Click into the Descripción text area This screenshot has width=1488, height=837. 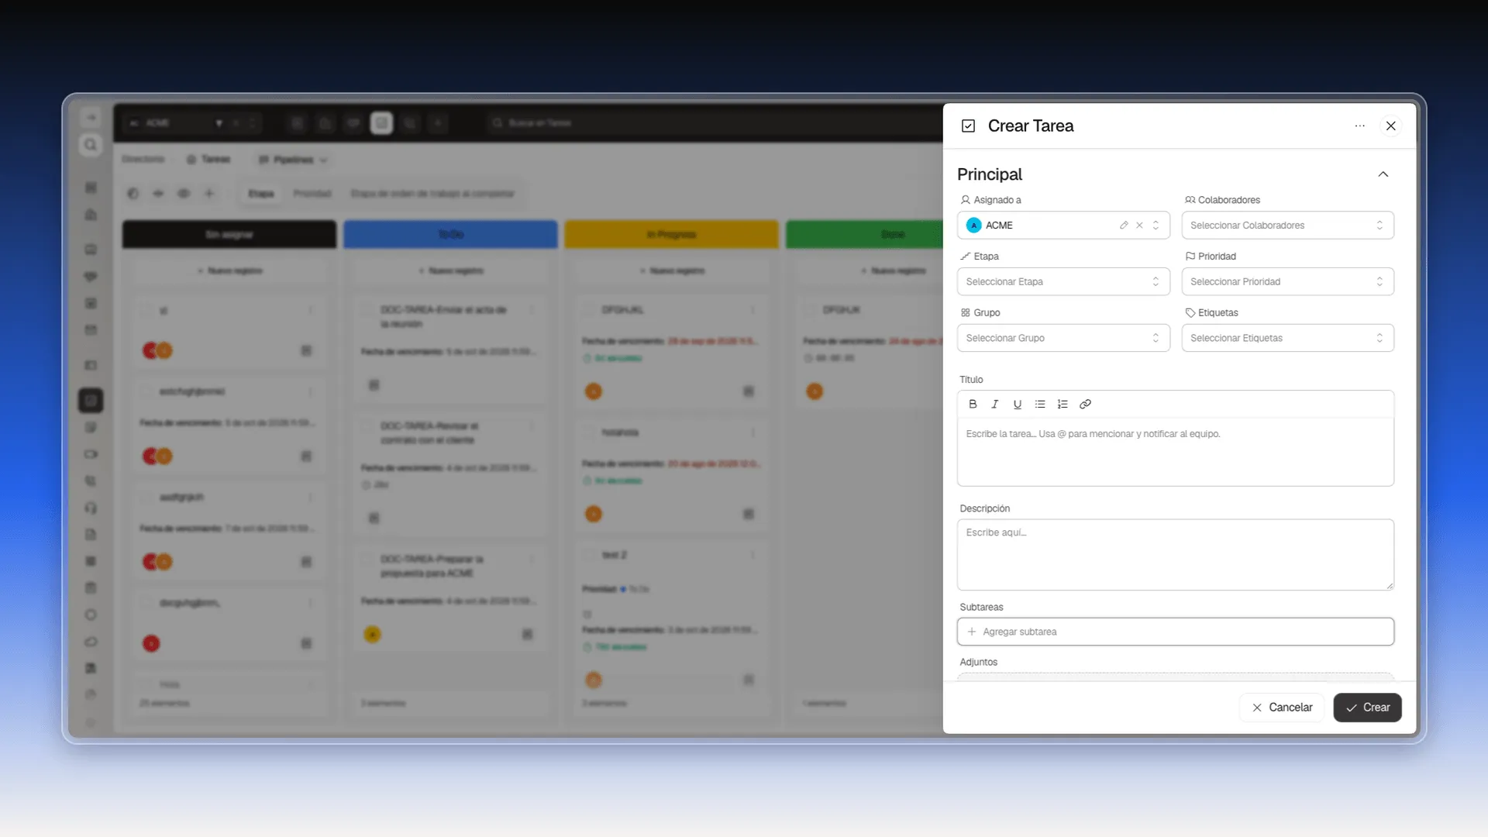[x=1175, y=555]
